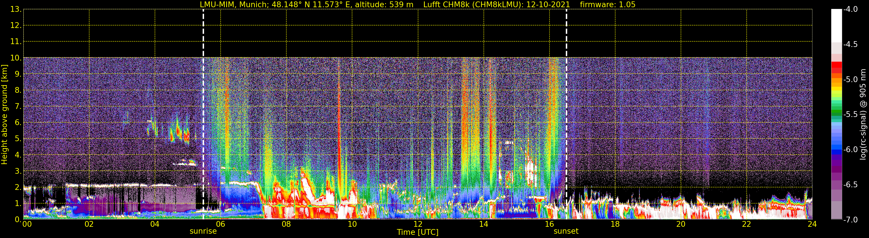Click the dashed white sunrise marker line
Image resolution: width=869 pixels, height=238 pixels.
pyautogui.click(x=203, y=114)
